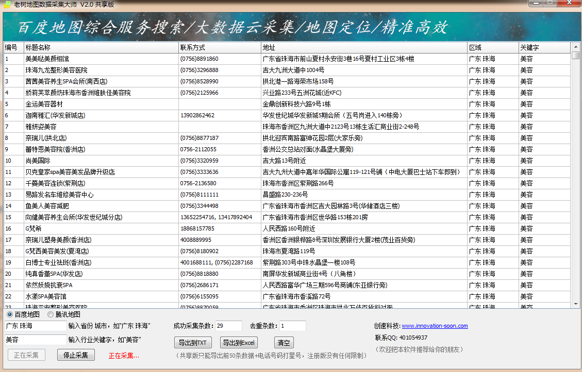Select row 奈瑞儿(拱北店)
The image size is (582, 372).
(287, 138)
